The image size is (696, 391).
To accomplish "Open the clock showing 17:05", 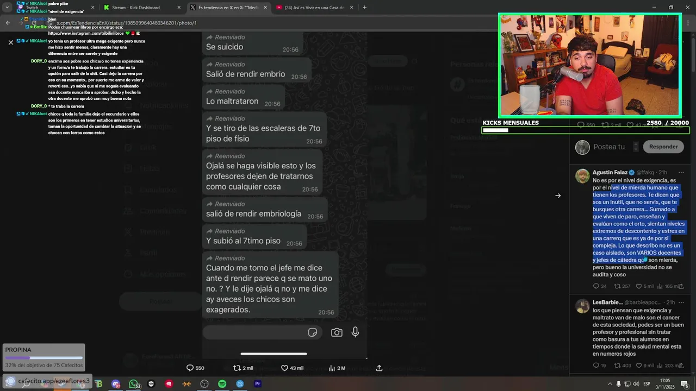I will pos(664,384).
